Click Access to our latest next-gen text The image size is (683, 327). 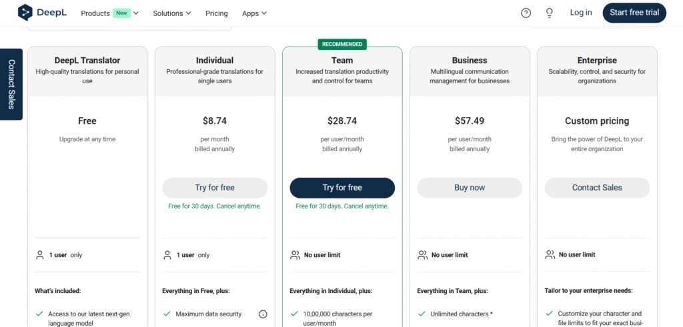click(x=89, y=319)
